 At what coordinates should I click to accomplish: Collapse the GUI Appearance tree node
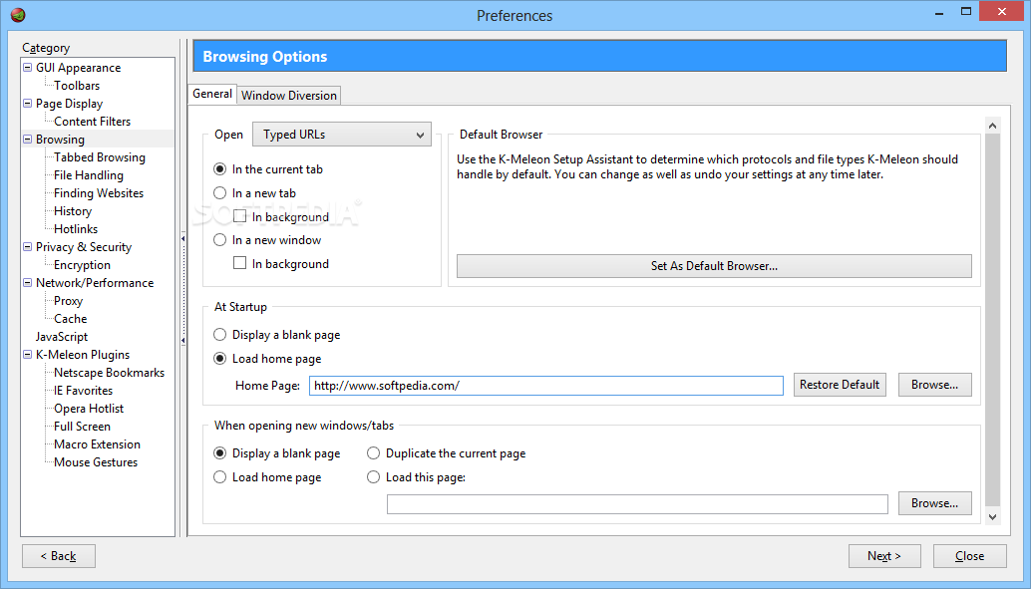[28, 67]
